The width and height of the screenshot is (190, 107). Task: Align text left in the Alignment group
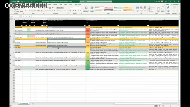click(x=46, y=11)
